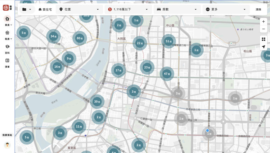Open the 百科 encyclopedia icon
This screenshot has height=153, width=270.
tap(7, 47)
